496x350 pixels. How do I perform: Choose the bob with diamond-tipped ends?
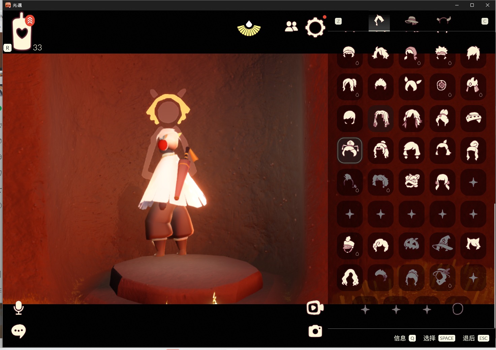(x=411, y=150)
